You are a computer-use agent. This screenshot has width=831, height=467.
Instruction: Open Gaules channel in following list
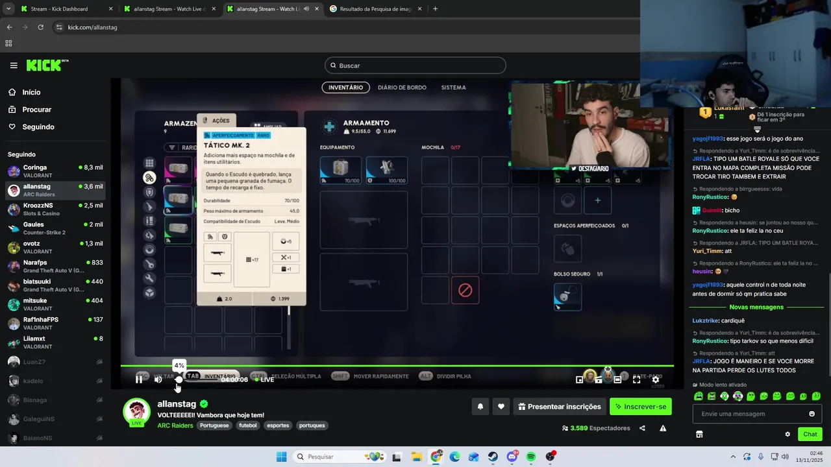(55, 228)
